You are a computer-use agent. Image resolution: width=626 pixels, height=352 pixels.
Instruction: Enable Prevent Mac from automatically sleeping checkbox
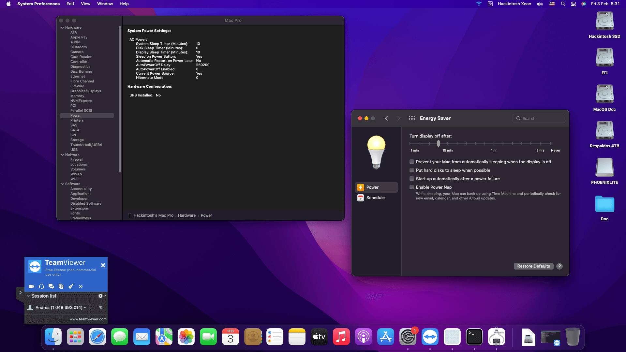412,162
